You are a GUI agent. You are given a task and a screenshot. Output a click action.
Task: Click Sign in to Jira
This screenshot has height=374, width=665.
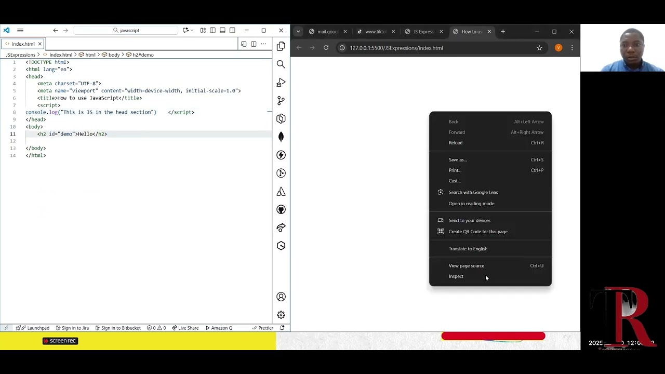[72, 328]
